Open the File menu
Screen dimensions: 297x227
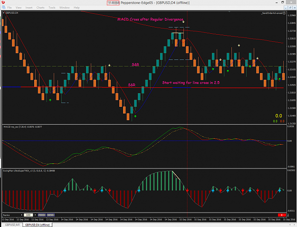10,8
